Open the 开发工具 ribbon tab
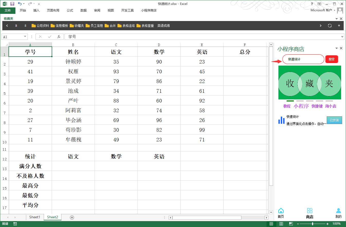Image resolution: width=346 pixels, height=227 pixels. (x=128, y=11)
